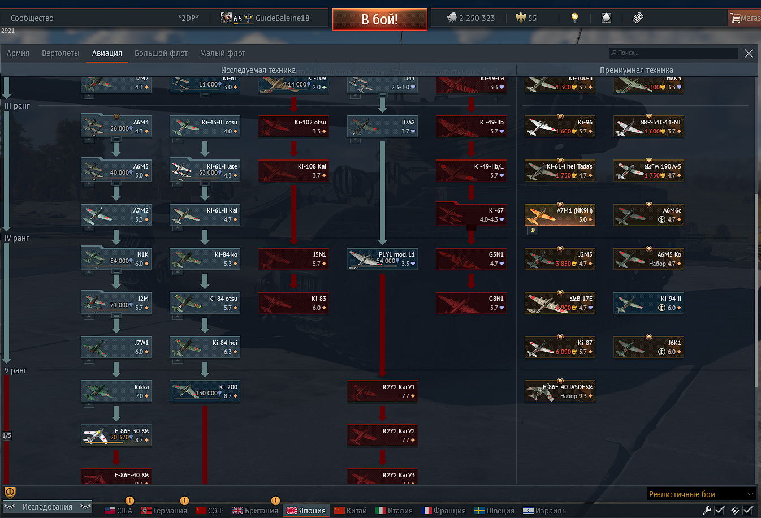This screenshot has height=518, width=761.
Task: Click the *2DP* squadron tag
Action: [x=188, y=18]
